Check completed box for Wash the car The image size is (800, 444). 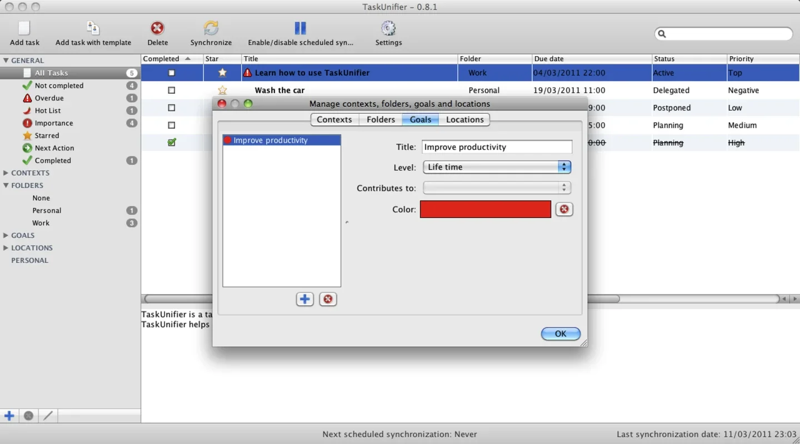coord(172,90)
